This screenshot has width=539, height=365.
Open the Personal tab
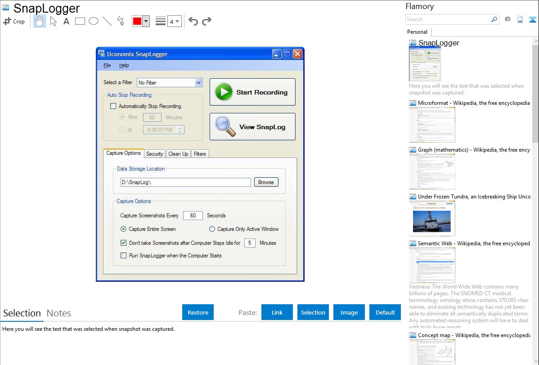(x=418, y=32)
